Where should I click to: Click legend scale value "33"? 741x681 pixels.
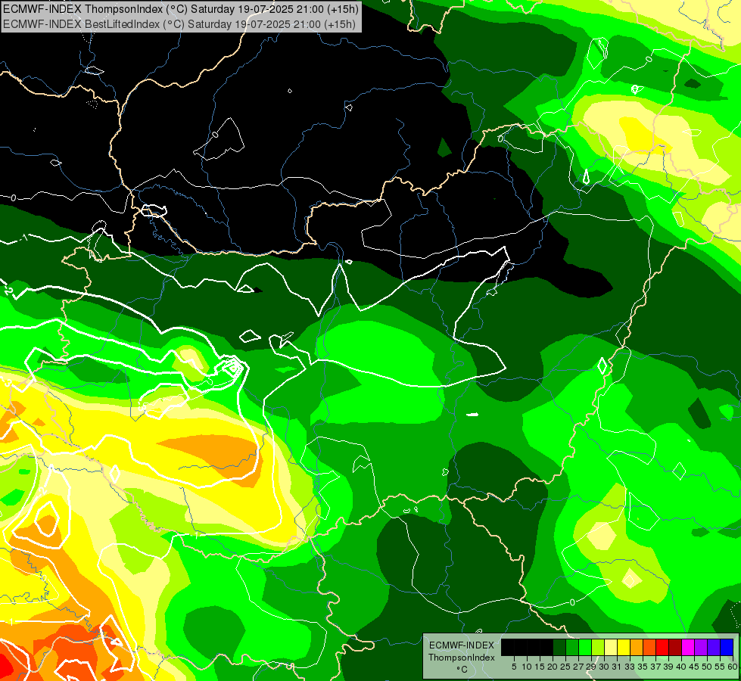pyautogui.click(x=630, y=667)
